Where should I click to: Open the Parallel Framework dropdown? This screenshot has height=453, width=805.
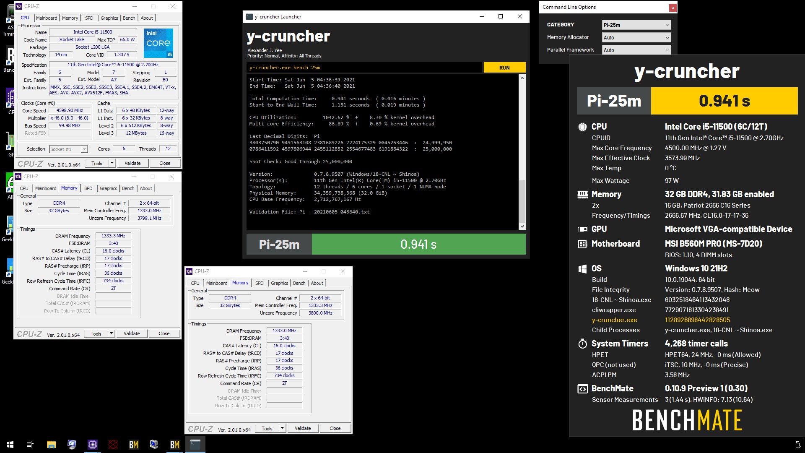(636, 50)
